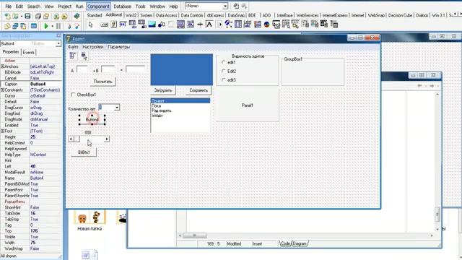Image resolution: width=462 pixels, height=260 pixels.
Task: Pick the CheckListBox palette component
Action: pos(191,25)
